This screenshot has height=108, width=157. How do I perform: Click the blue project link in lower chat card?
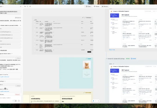click(x=4, y=91)
